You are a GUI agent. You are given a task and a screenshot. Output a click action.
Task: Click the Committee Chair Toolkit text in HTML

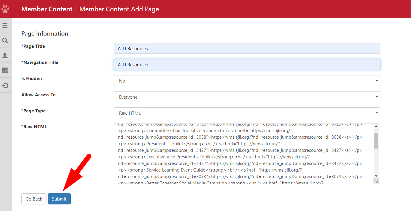171,131
